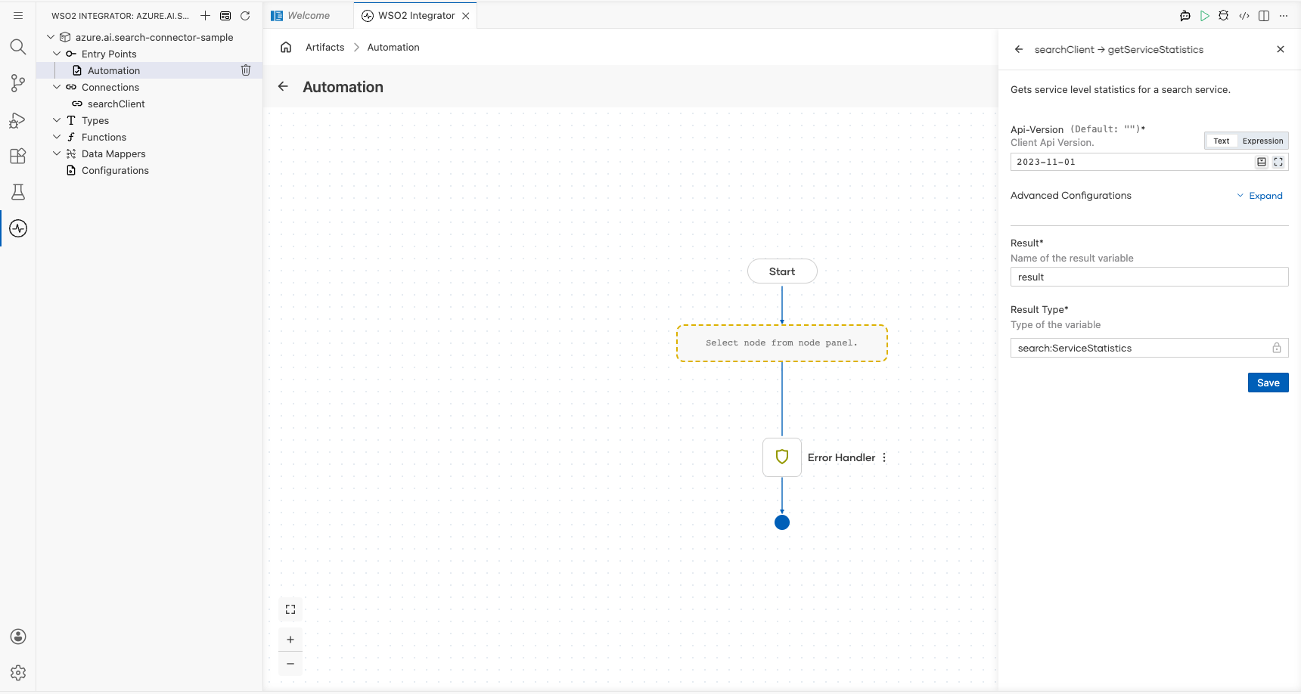
Task: Show source code view icon
Action: [x=1244, y=15]
